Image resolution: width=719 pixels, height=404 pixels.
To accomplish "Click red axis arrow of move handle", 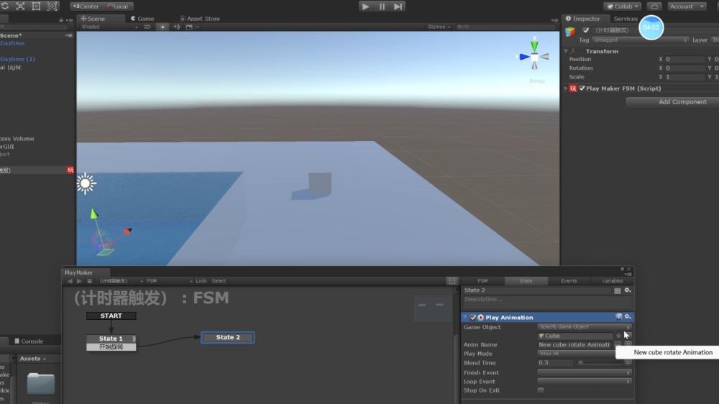I will coord(127,231).
